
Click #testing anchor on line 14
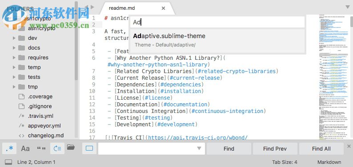point(157,118)
